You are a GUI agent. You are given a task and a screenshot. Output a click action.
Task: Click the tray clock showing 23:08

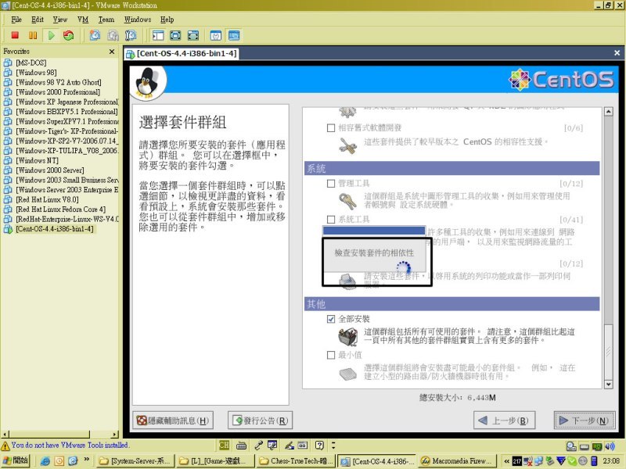[x=611, y=461]
